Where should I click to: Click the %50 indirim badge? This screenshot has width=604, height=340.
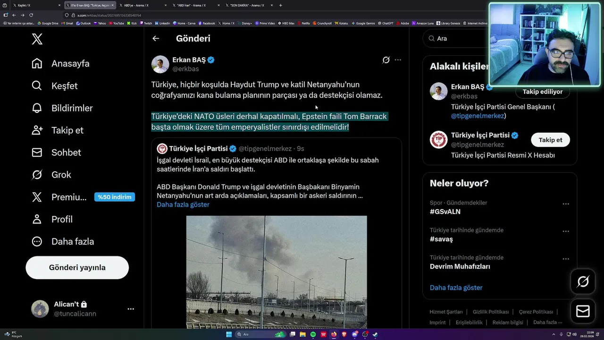coord(115,197)
